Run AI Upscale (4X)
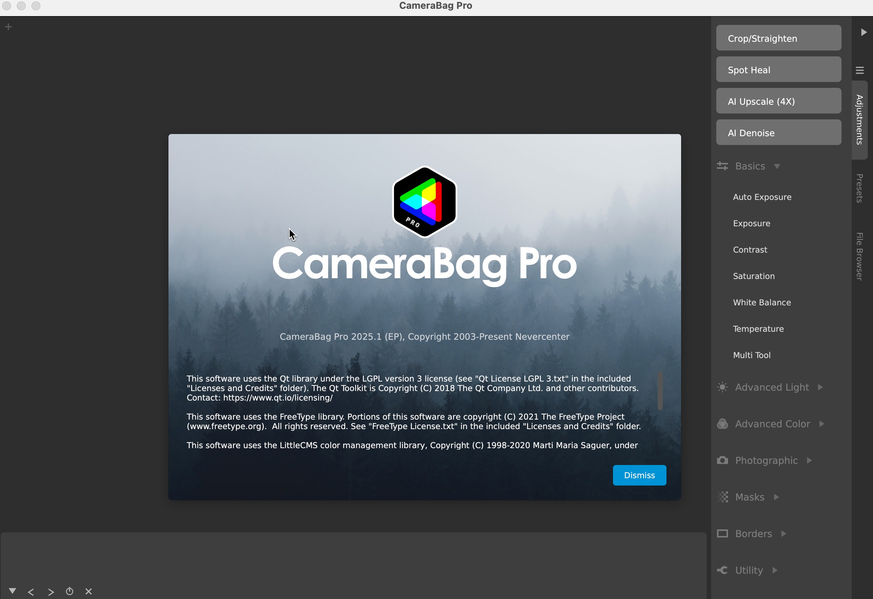 pos(778,101)
